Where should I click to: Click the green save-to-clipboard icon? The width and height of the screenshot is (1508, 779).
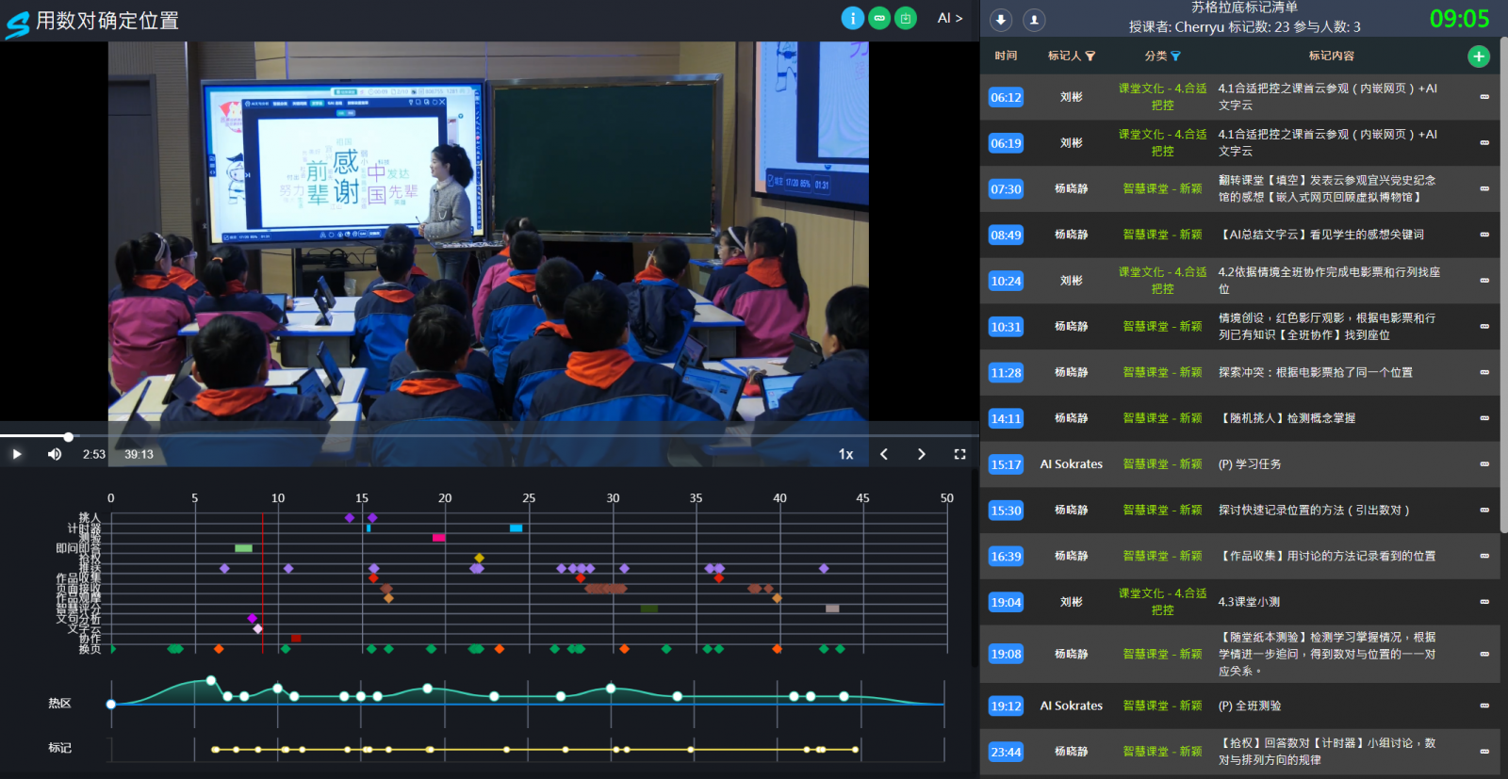tap(906, 18)
